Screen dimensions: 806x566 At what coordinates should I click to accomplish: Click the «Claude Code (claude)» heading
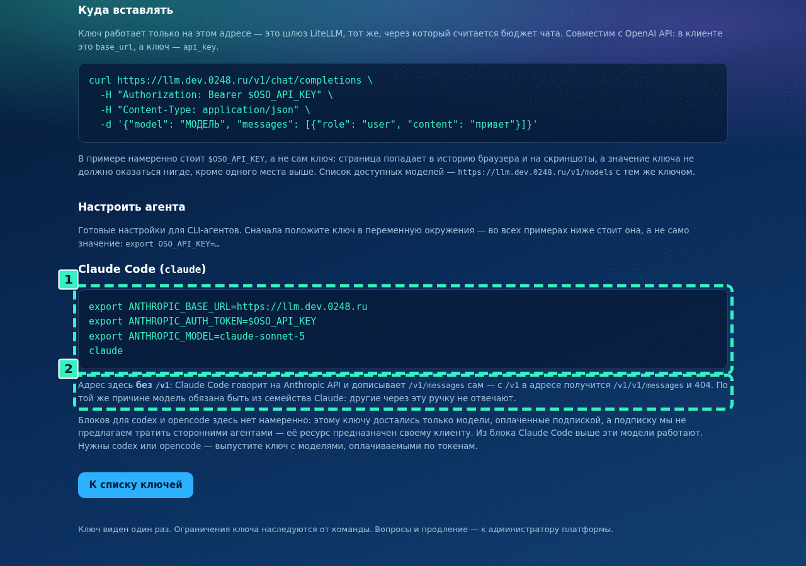tap(142, 269)
